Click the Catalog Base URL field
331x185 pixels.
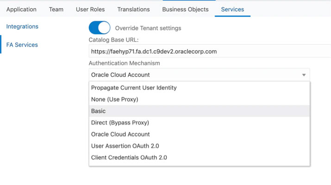point(210,51)
